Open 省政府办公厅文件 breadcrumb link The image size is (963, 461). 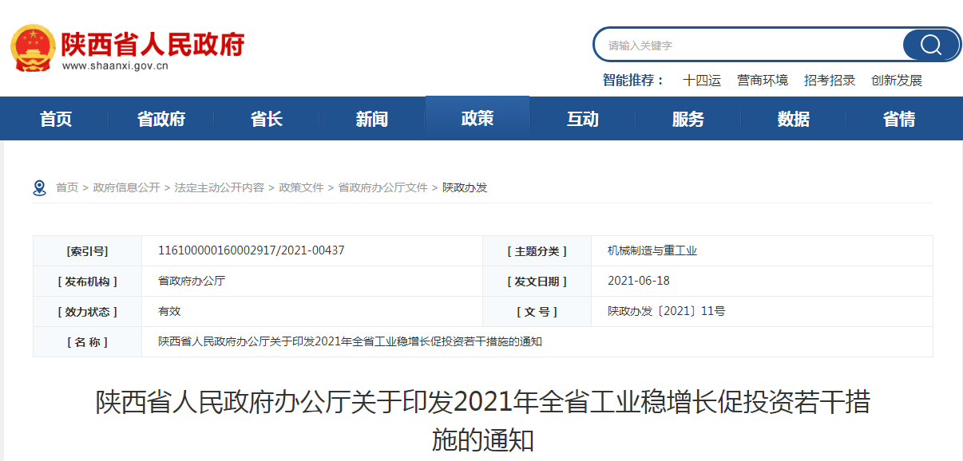383,188
